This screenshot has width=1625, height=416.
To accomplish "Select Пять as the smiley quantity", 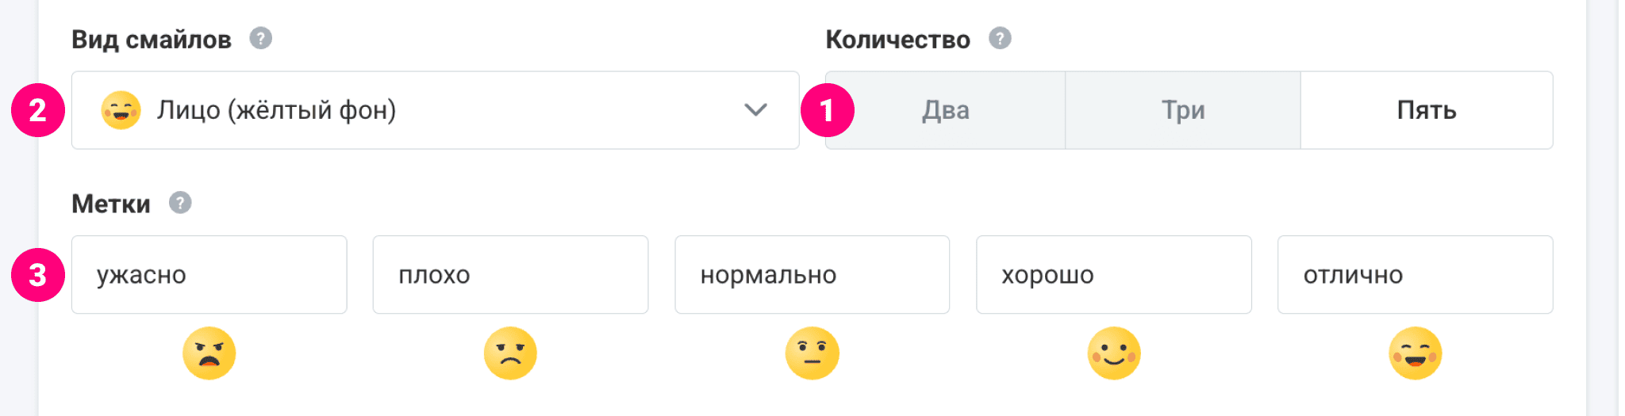I will pos(1427,110).
